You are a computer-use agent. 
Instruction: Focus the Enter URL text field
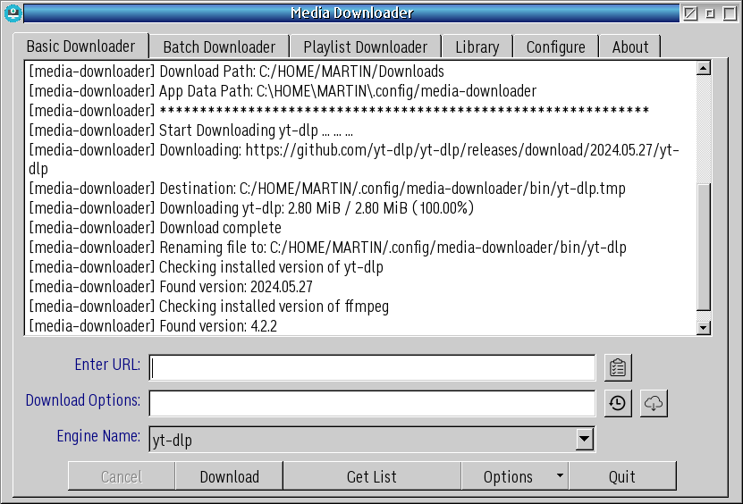(x=372, y=367)
